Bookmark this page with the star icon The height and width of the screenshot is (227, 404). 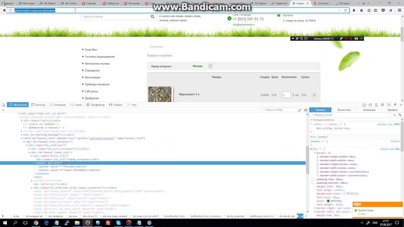tap(369, 10)
